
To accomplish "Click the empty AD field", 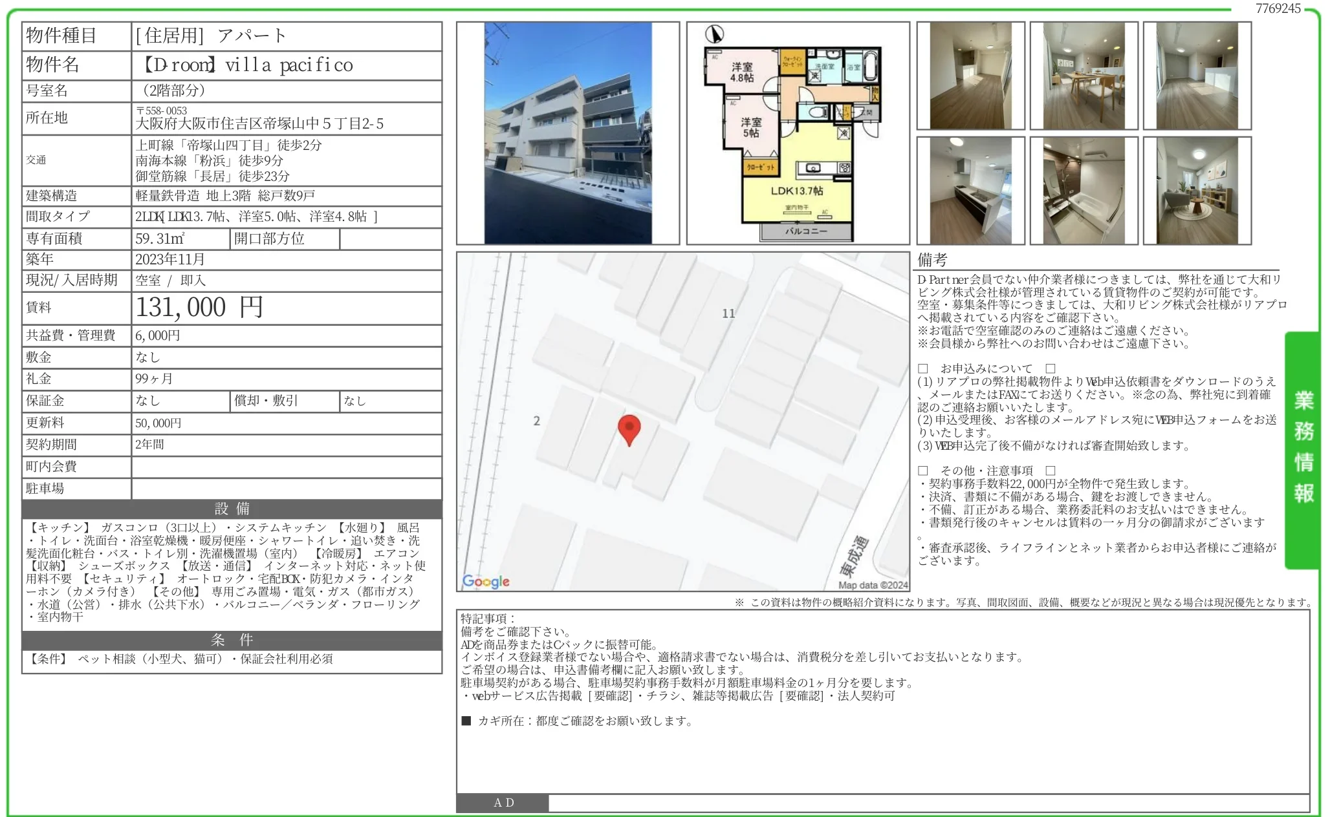I will (x=928, y=803).
